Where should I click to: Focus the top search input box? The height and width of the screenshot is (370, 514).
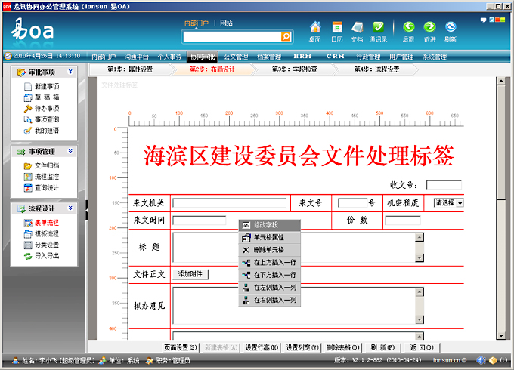(x=232, y=37)
